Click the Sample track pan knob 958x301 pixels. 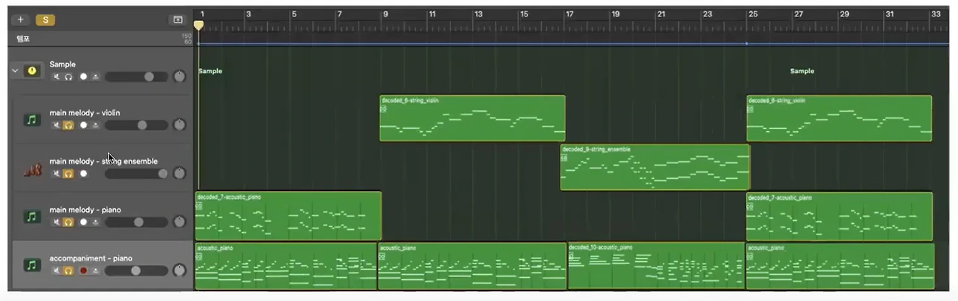(179, 76)
